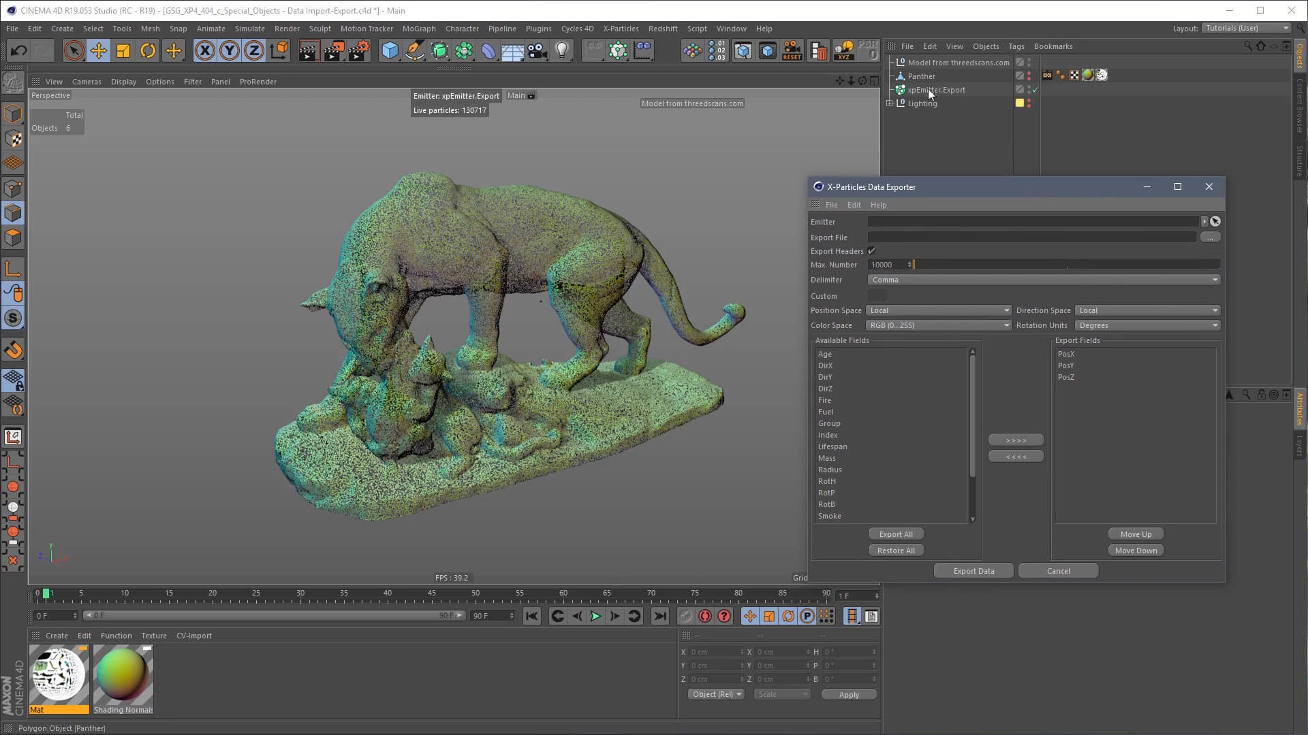
Task: Open Render Settings clapperboard icon
Action: point(358,51)
